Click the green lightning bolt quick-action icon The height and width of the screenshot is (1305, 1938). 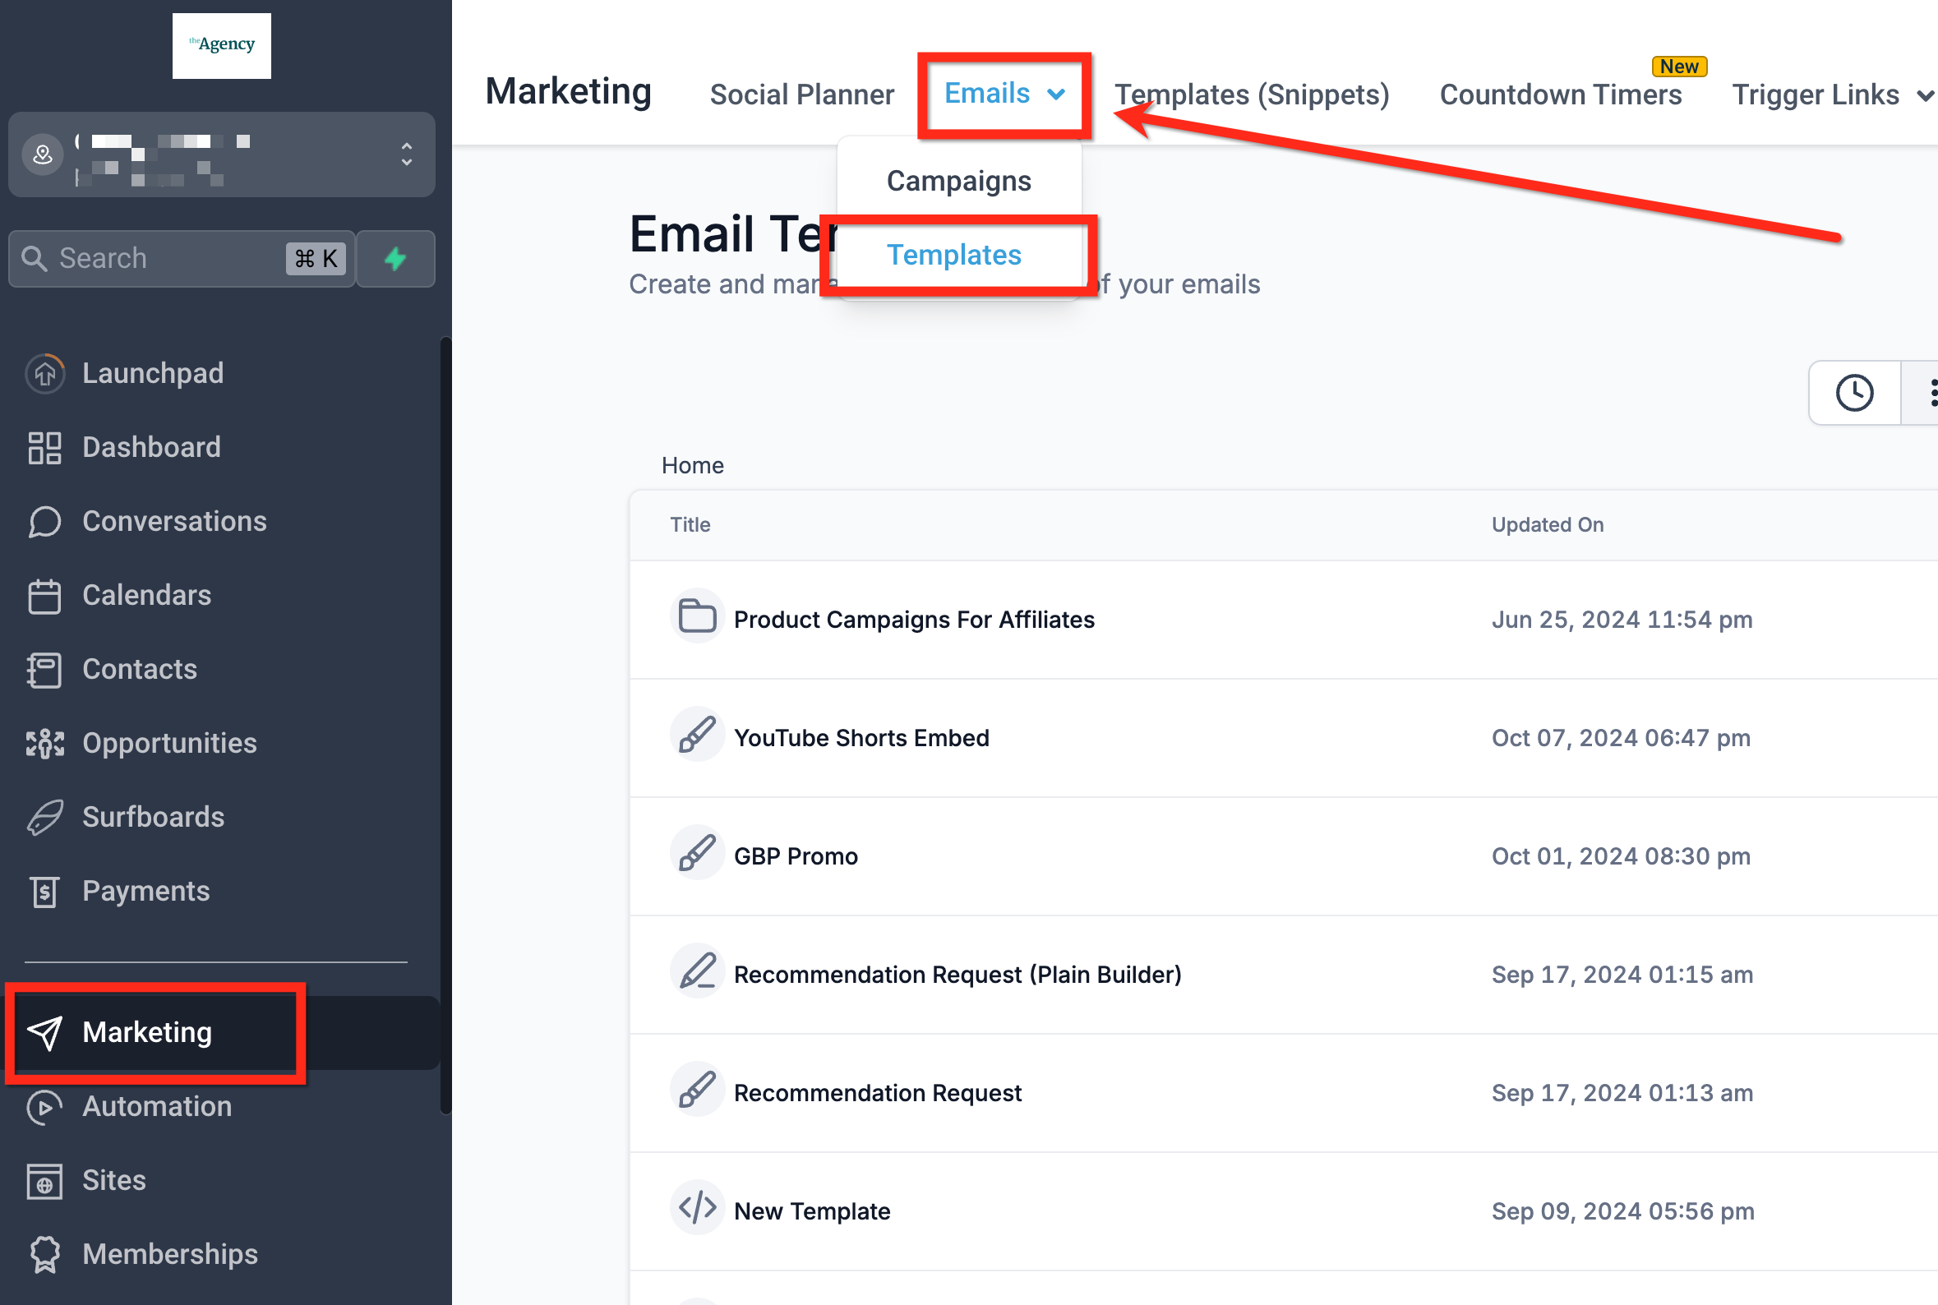point(395,259)
